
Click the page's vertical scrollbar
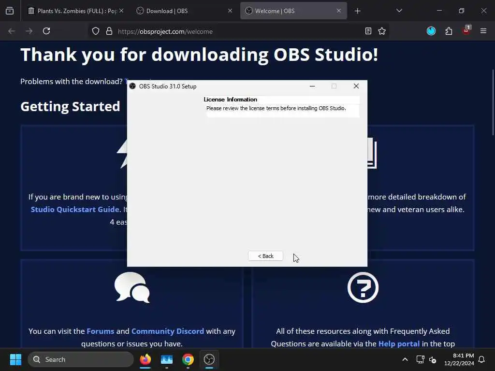coord(493,102)
